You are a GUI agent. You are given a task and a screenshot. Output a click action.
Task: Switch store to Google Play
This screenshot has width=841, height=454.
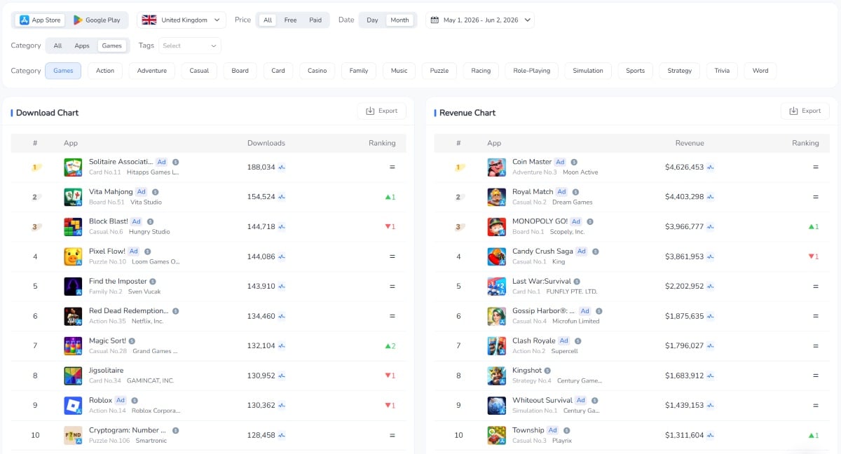pyautogui.click(x=97, y=20)
